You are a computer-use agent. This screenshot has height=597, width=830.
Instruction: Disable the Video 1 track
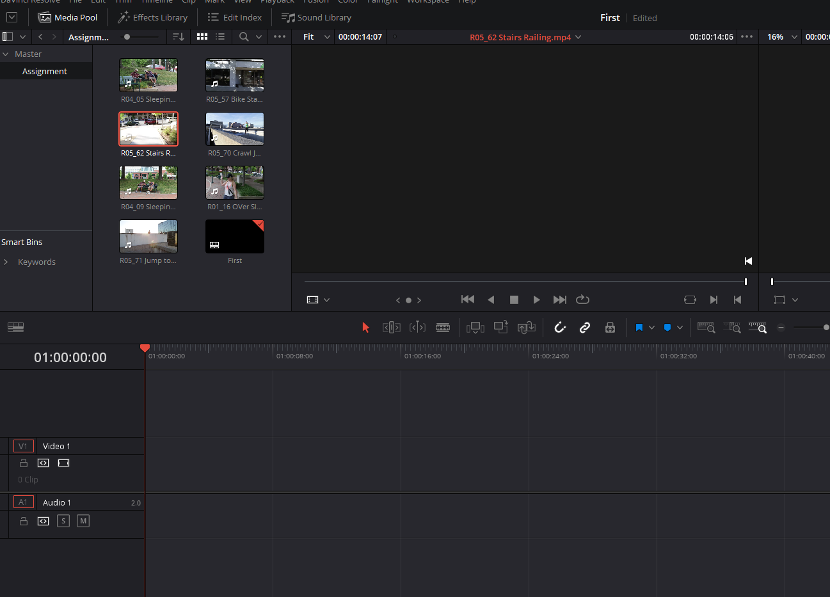click(x=63, y=463)
